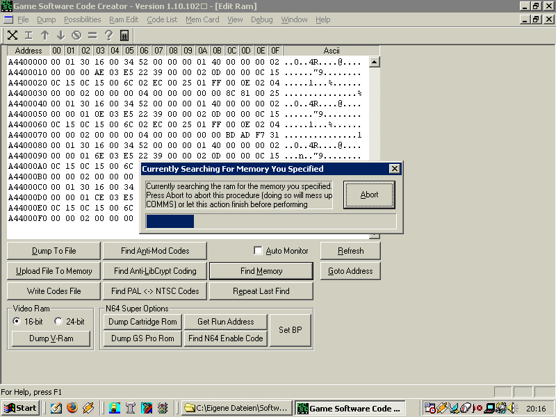Click the Goto Address button
The height and width of the screenshot is (417, 556).
pyautogui.click(x=351, y=271)
